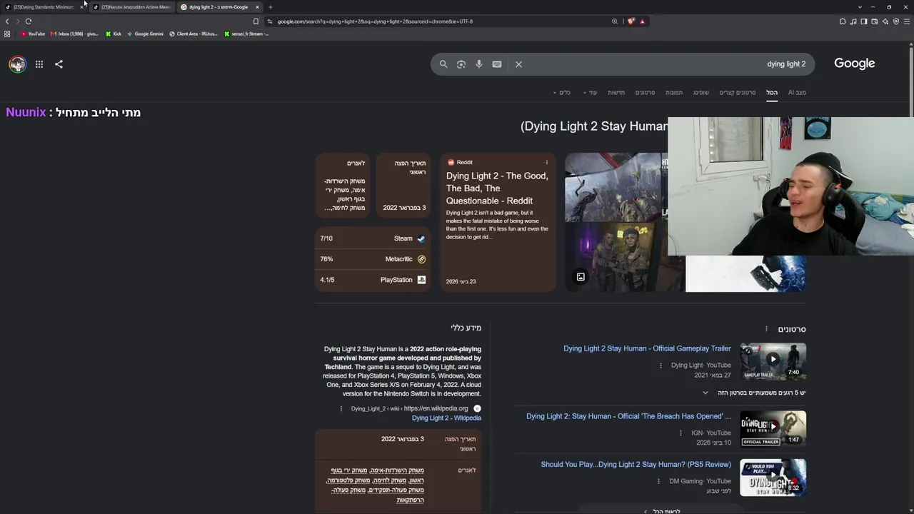Image resolution: width=914 pixels, height=514 pixels.
Task: Toggle the browser sidebar panel
Action: pyautogui.click(x=864, y=21)
